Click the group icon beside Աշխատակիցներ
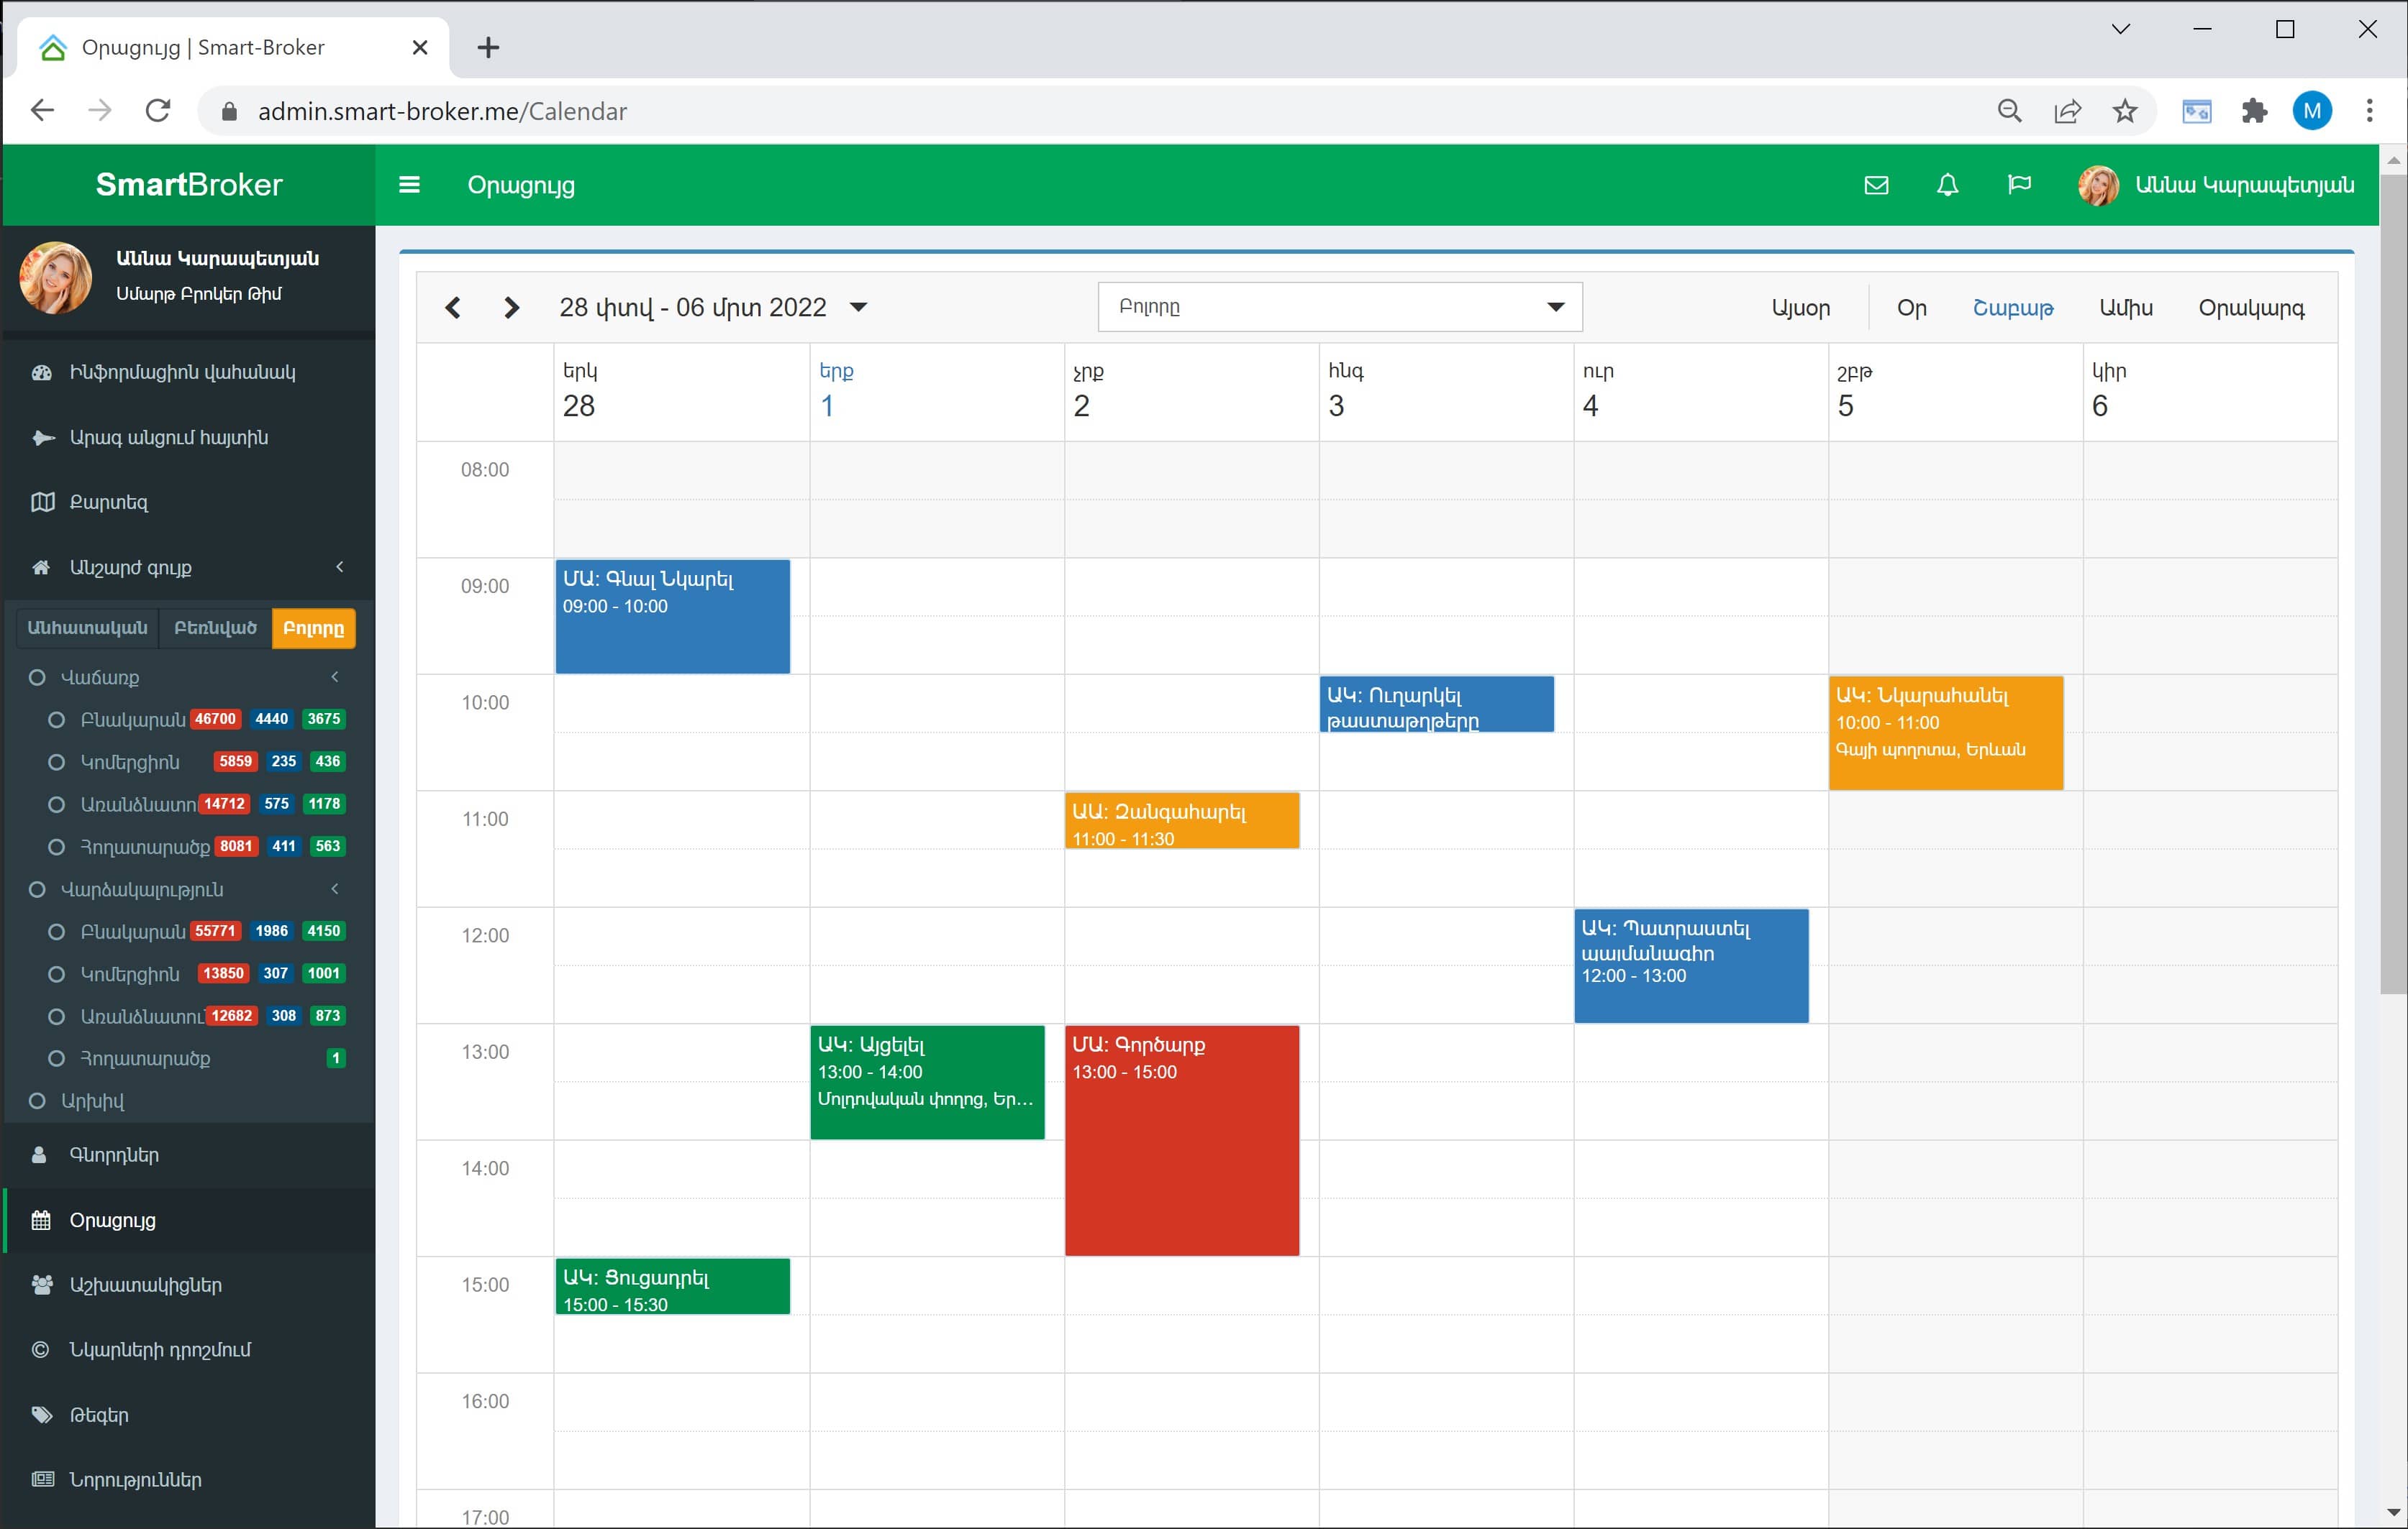This screenshot has height=1529, width=2408. tap(42, 1285)
